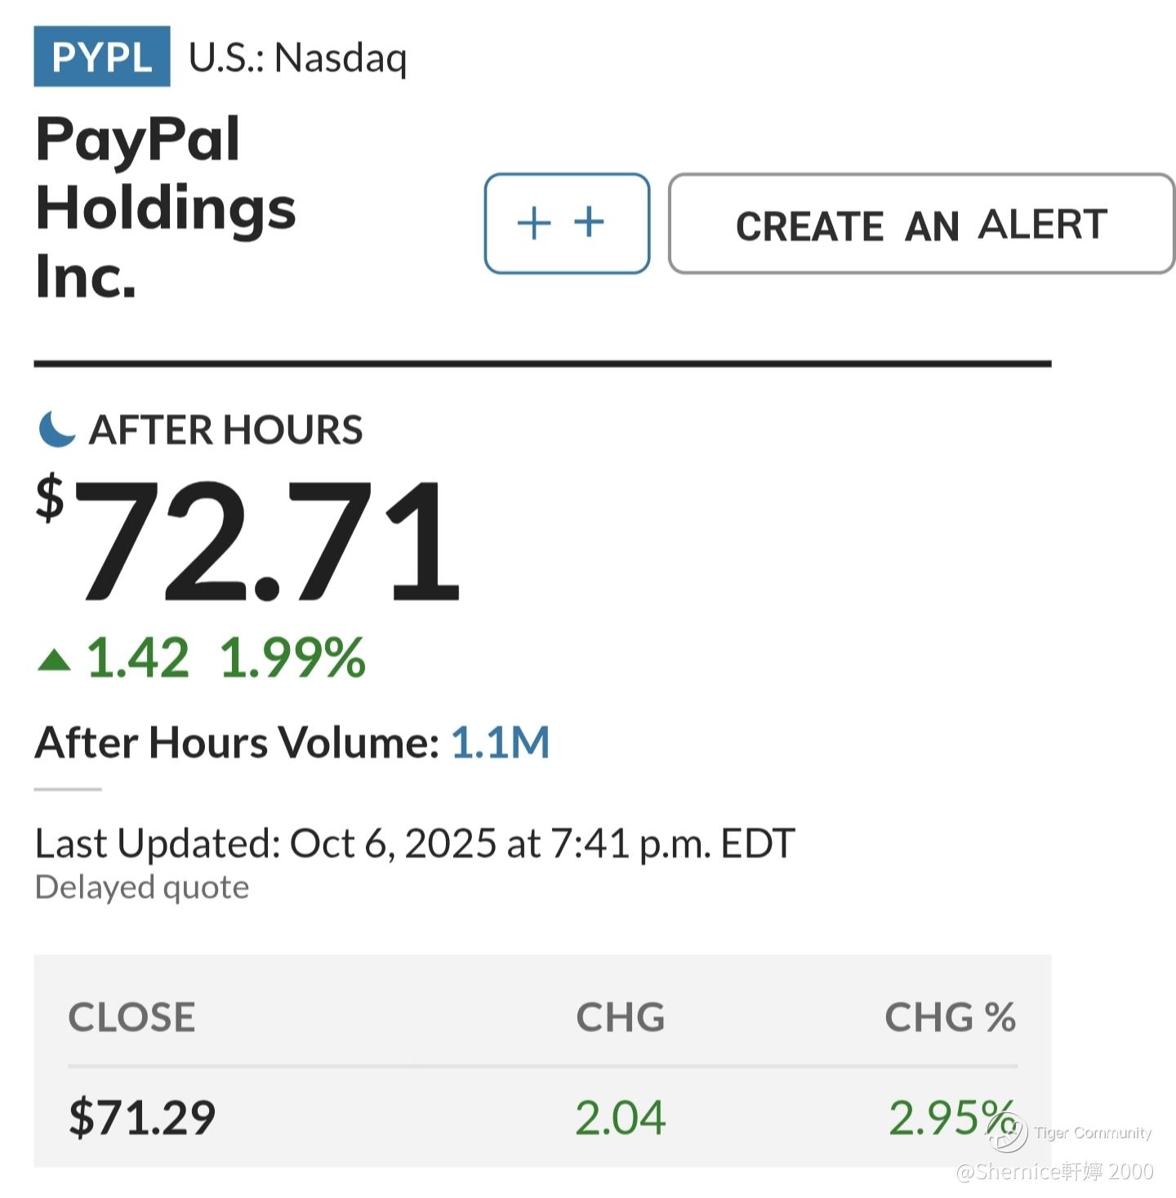Viewport: 1176px width, 1198px height.
Task: Click the PYPL ticker badge
Action: (x=101, y=56)
